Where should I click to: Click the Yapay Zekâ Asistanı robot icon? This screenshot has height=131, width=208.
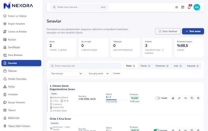point(5,126)
